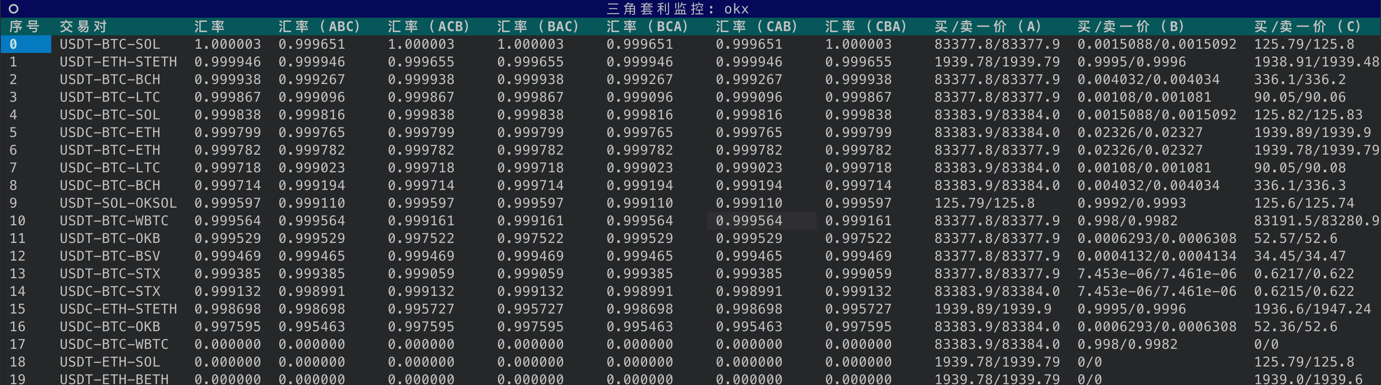Select the USDT-ETH-STETH trading pair
The width and height of the screenshot is (1381, 385).
pyautogui.click(x=119, y=62)
